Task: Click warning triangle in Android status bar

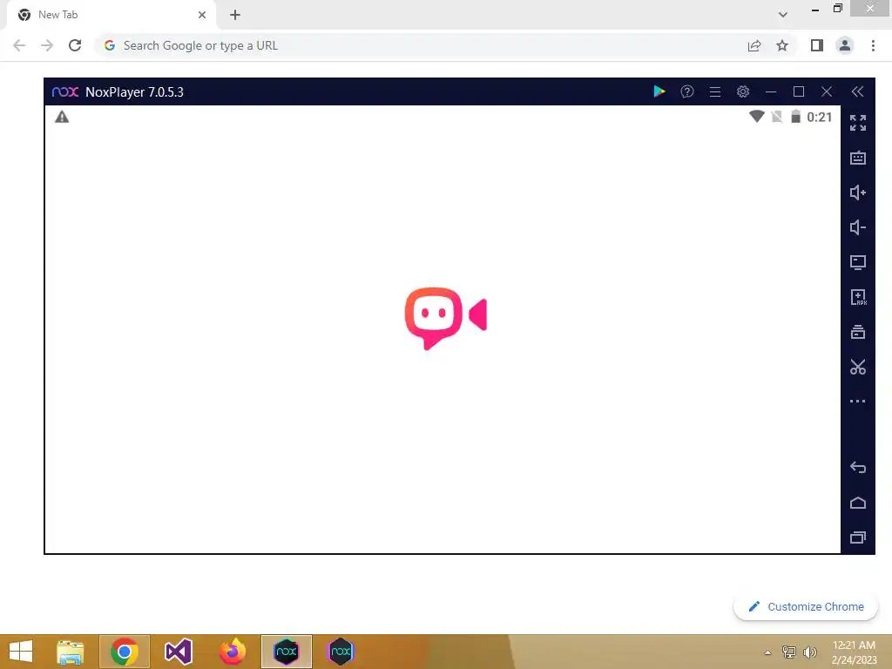Action: click(x=62, y=118)
